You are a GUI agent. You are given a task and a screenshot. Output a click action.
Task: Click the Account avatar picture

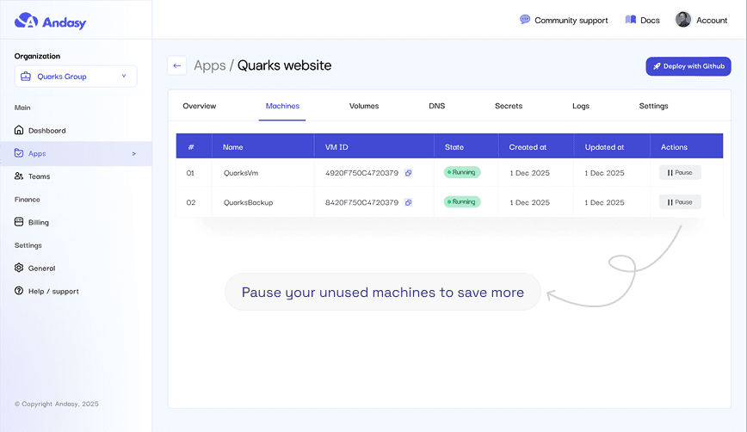point(683,20)
